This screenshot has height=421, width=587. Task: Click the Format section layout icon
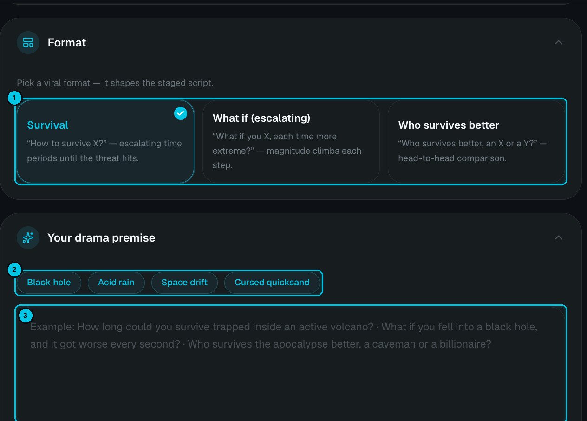pyautogui.click(x=28, y=43)
